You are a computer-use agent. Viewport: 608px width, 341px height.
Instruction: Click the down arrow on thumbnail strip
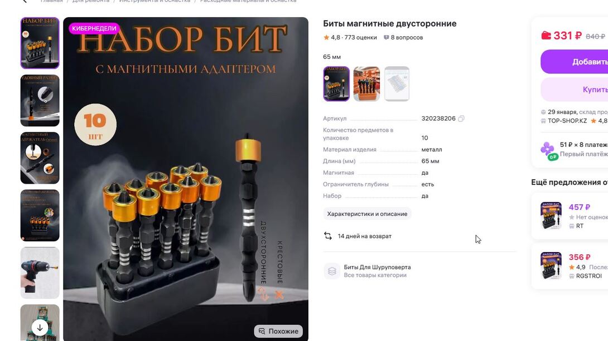pos(40,328)
